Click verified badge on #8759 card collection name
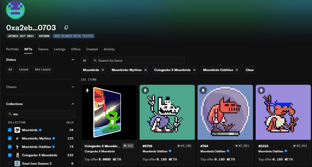Screen dimensions: 312x167 [x=170, y=151]
